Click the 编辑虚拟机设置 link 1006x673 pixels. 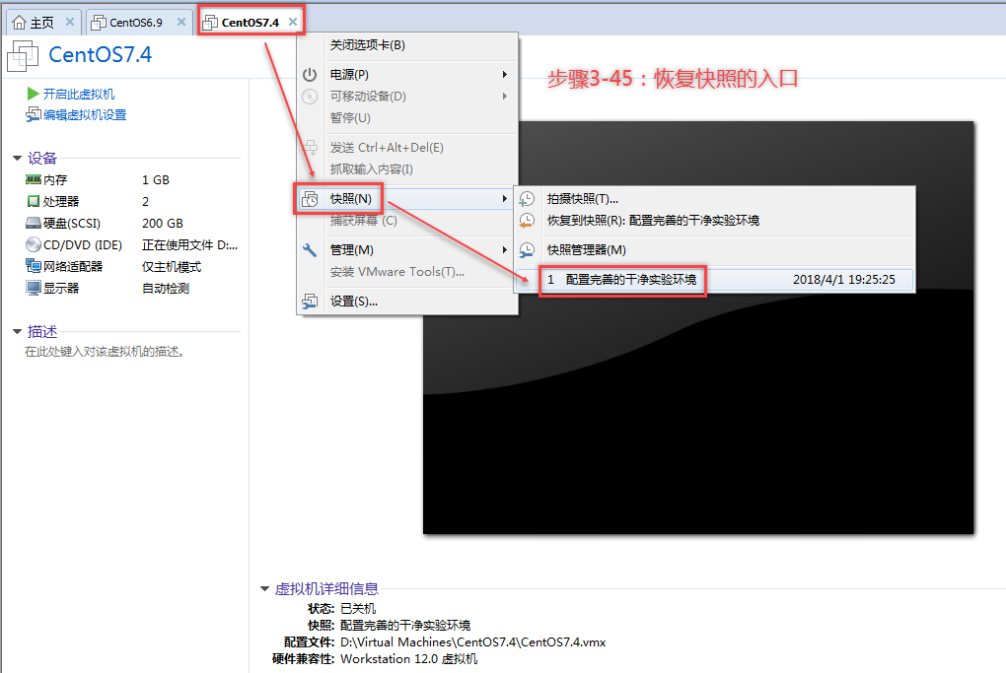pyautogui.click(x=85, y=114)
